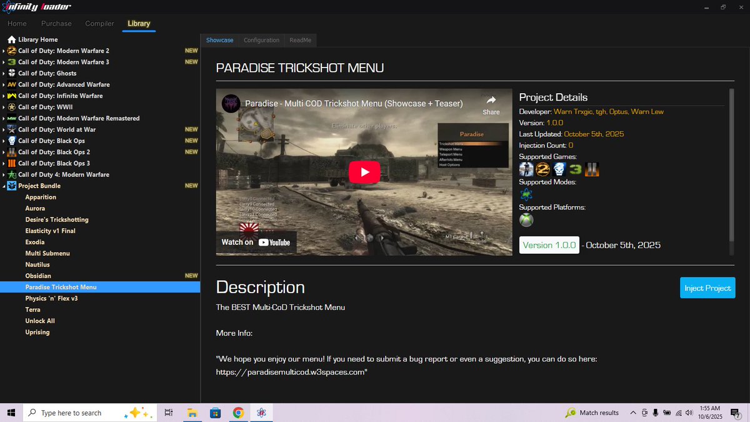Open File Explorer from the taskbar
Viewport: 750px width, 422px height.
[x=192, y=413]
